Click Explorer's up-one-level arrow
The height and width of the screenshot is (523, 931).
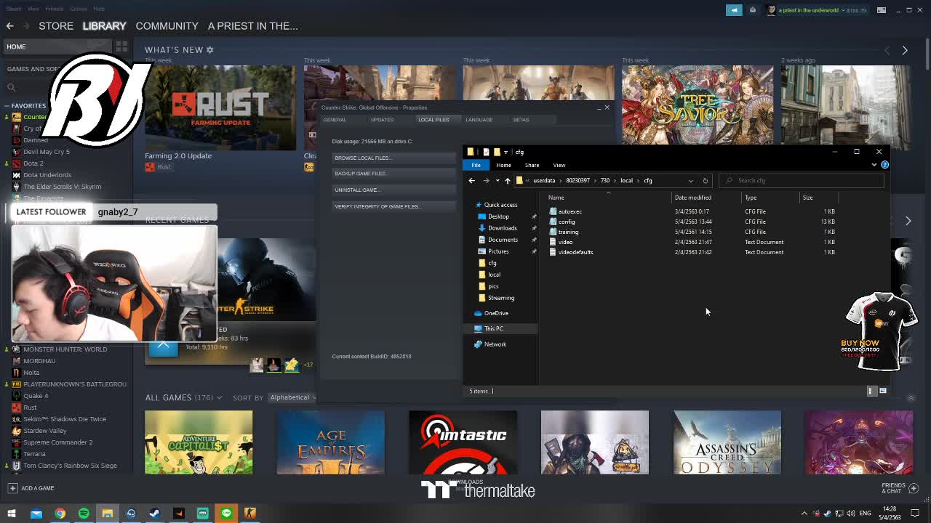point(508,181)
